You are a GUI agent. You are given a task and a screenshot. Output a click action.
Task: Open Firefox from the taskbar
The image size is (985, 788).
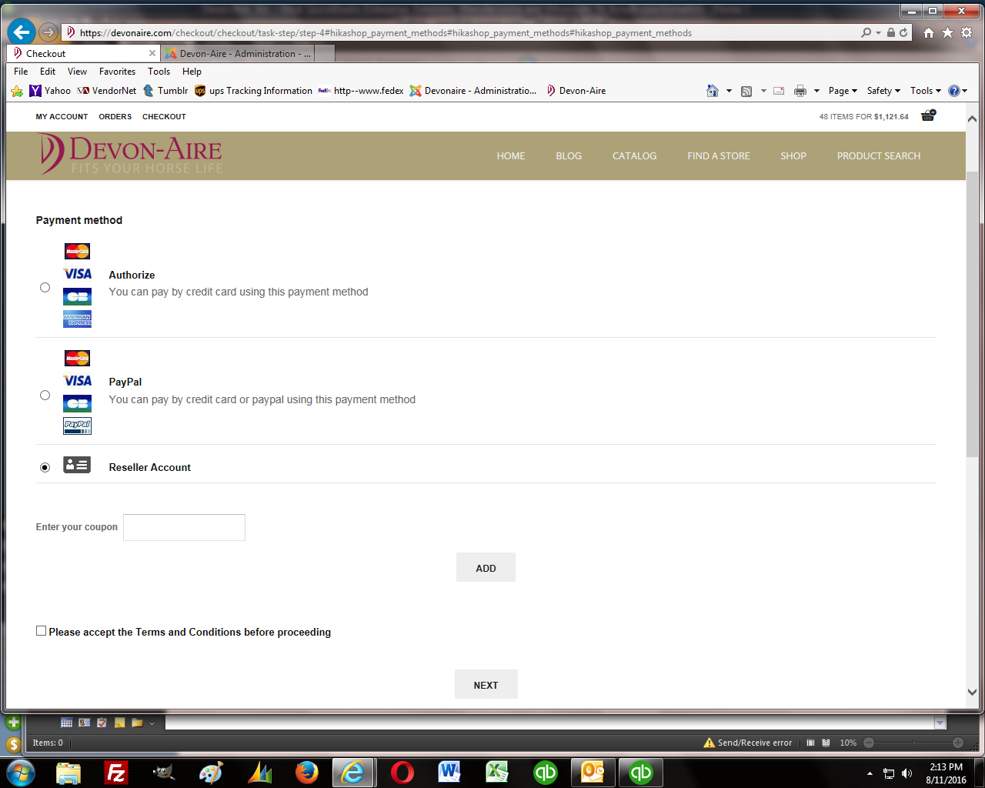pyautogui.click(x=306, y=772)
